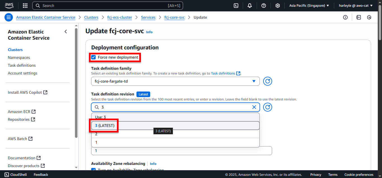Screen dimensions: 382x178
Task: Open the account menu harleyle @ awo-cat
Action: coord(356,6)
